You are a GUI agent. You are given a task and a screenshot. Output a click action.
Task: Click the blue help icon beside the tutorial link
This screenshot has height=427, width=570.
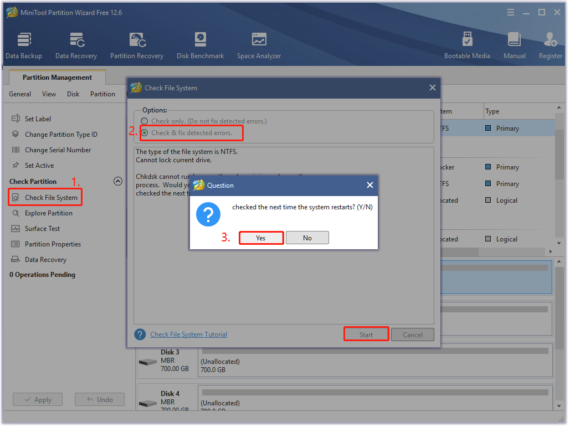click(x=140, y=335)
